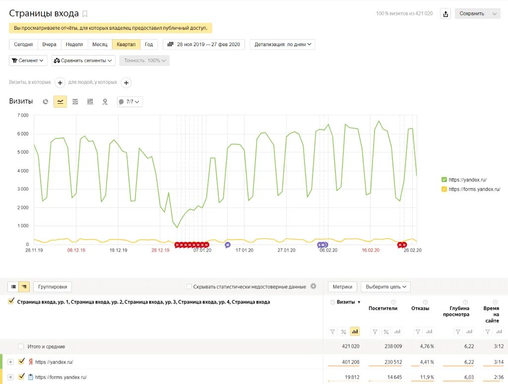Click the Группировки button
Screen dimensions: 508x384
pos(53,287)
